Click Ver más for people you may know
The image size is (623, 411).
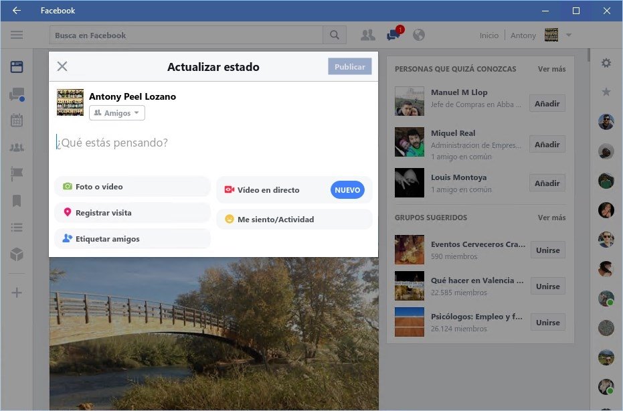[x=551, y=69]
